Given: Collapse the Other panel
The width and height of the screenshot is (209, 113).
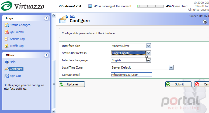Looking at the screenshot, I should coord(46,55).
